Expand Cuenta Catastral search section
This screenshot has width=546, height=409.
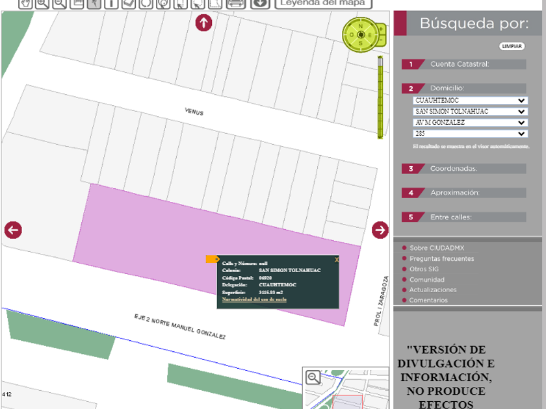click(464, 64)
